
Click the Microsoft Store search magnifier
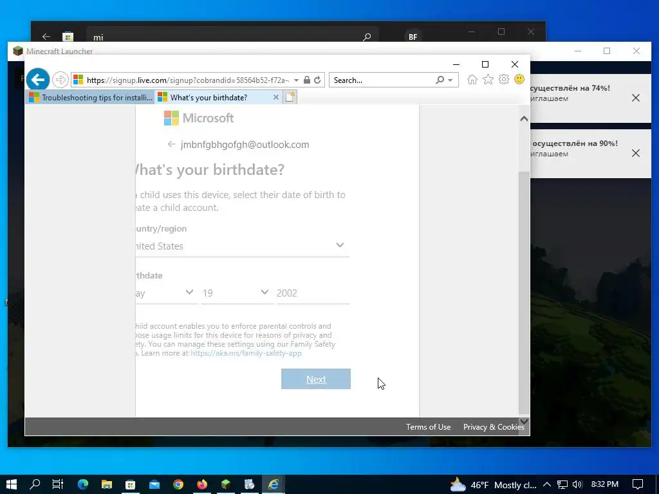(367, 37)
